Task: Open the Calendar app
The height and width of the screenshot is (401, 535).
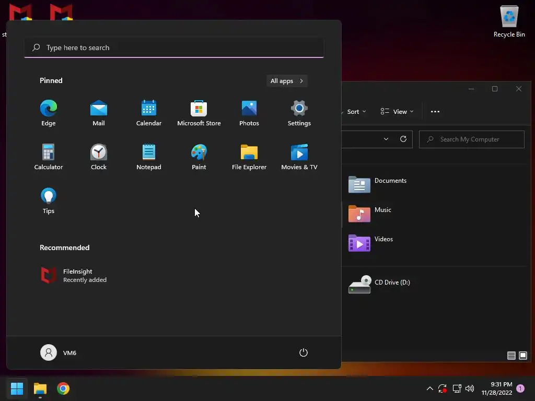Action: pyautogui.click(x=149, y=113)
